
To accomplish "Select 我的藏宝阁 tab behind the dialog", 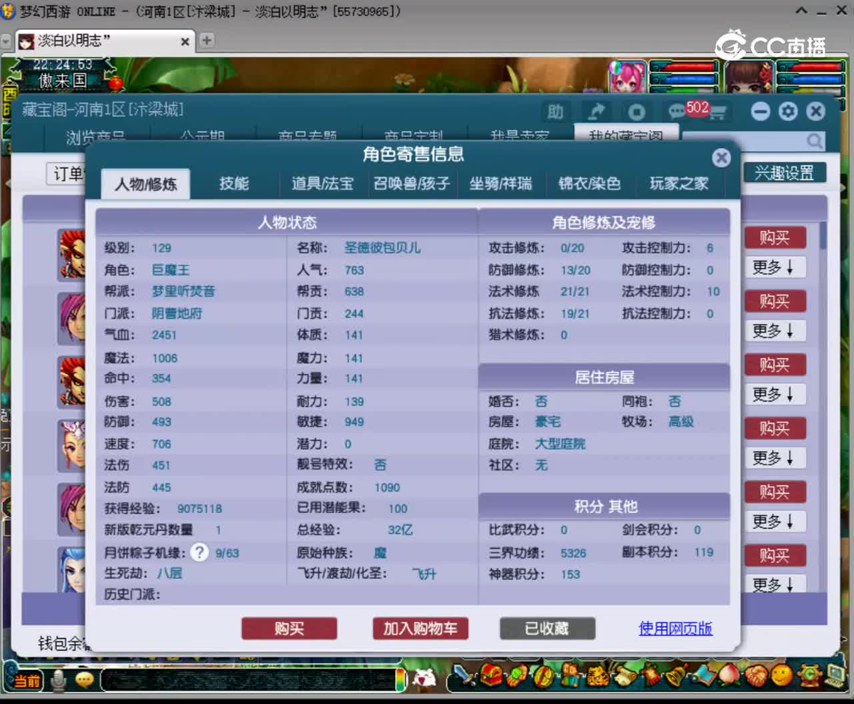I will coord(626,133).
